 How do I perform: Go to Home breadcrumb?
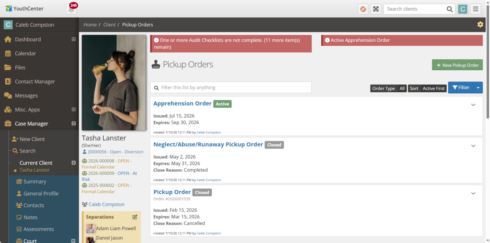[90, 24]
